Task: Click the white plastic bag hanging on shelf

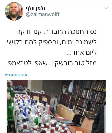Action: (71, 87)
